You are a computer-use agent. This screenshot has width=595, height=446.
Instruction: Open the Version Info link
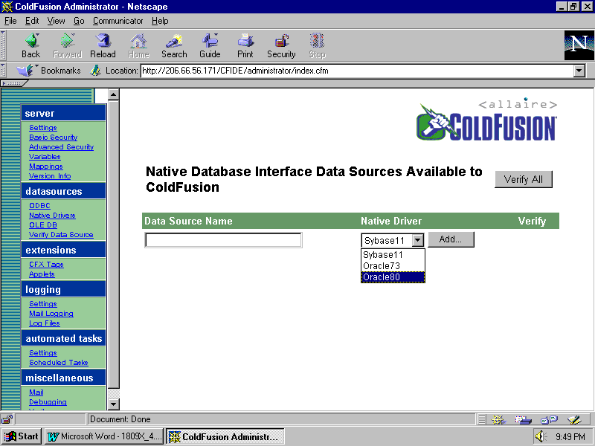pos(50,176)
